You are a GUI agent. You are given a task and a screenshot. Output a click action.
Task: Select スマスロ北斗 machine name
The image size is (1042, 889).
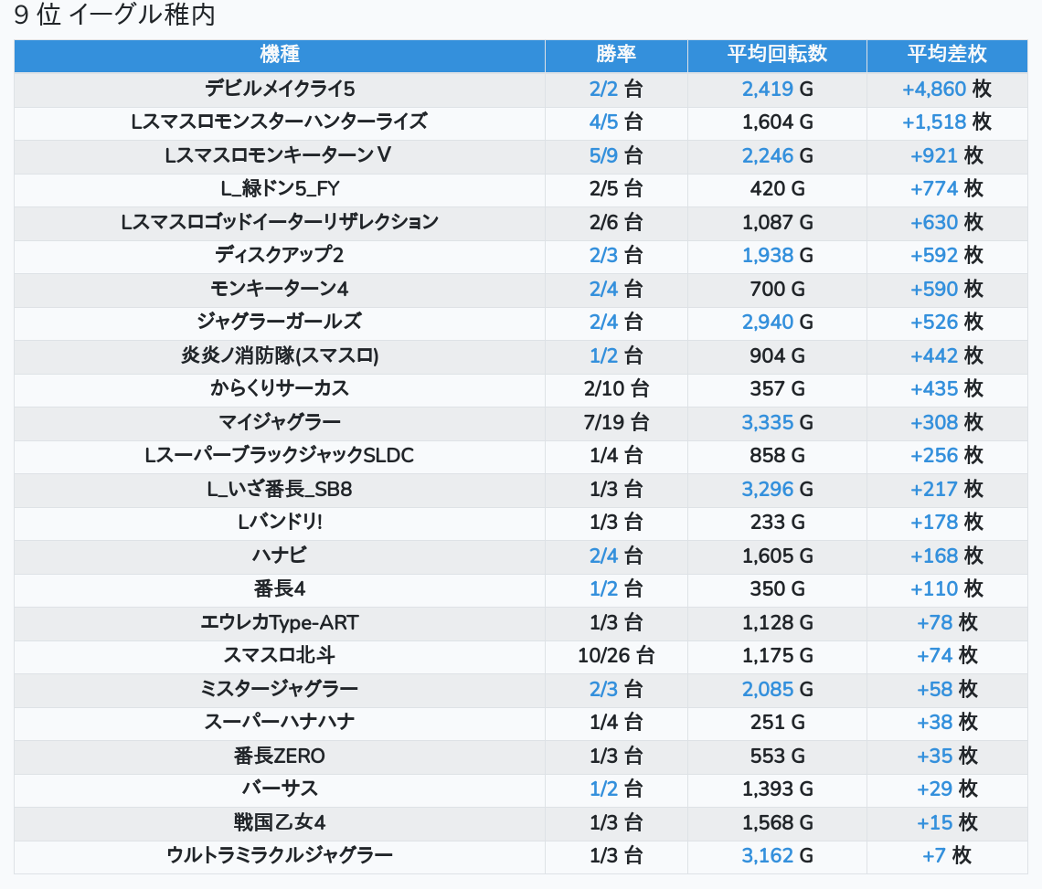pyautogui.click(x=280, y=656)
